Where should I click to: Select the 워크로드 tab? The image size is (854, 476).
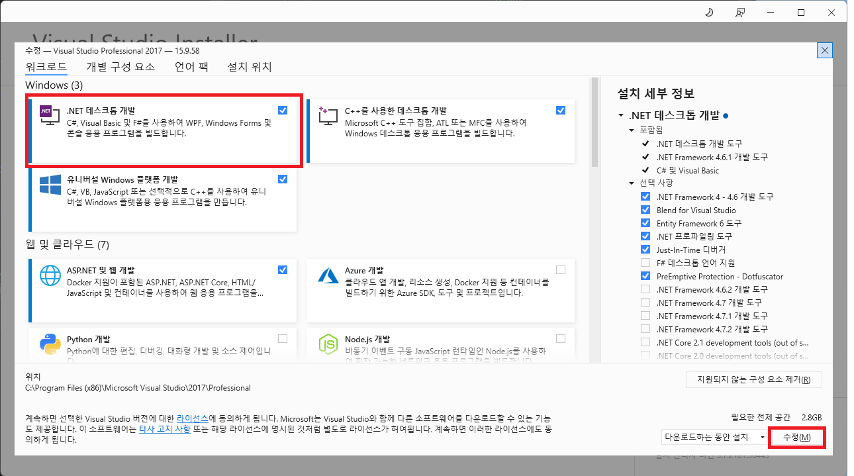[46, 67]
